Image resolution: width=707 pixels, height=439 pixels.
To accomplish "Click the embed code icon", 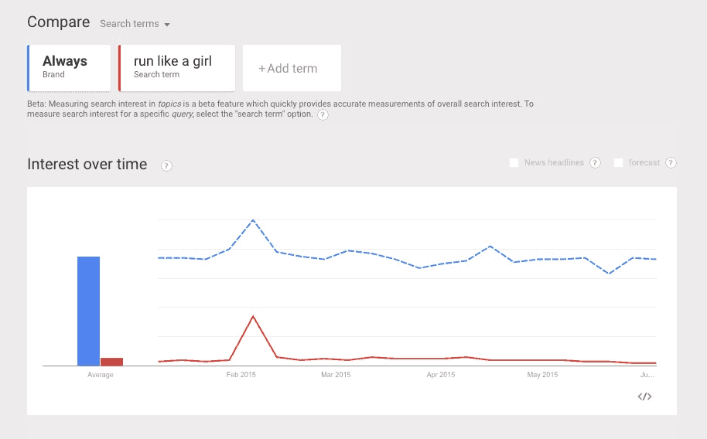I will [644, 396].
